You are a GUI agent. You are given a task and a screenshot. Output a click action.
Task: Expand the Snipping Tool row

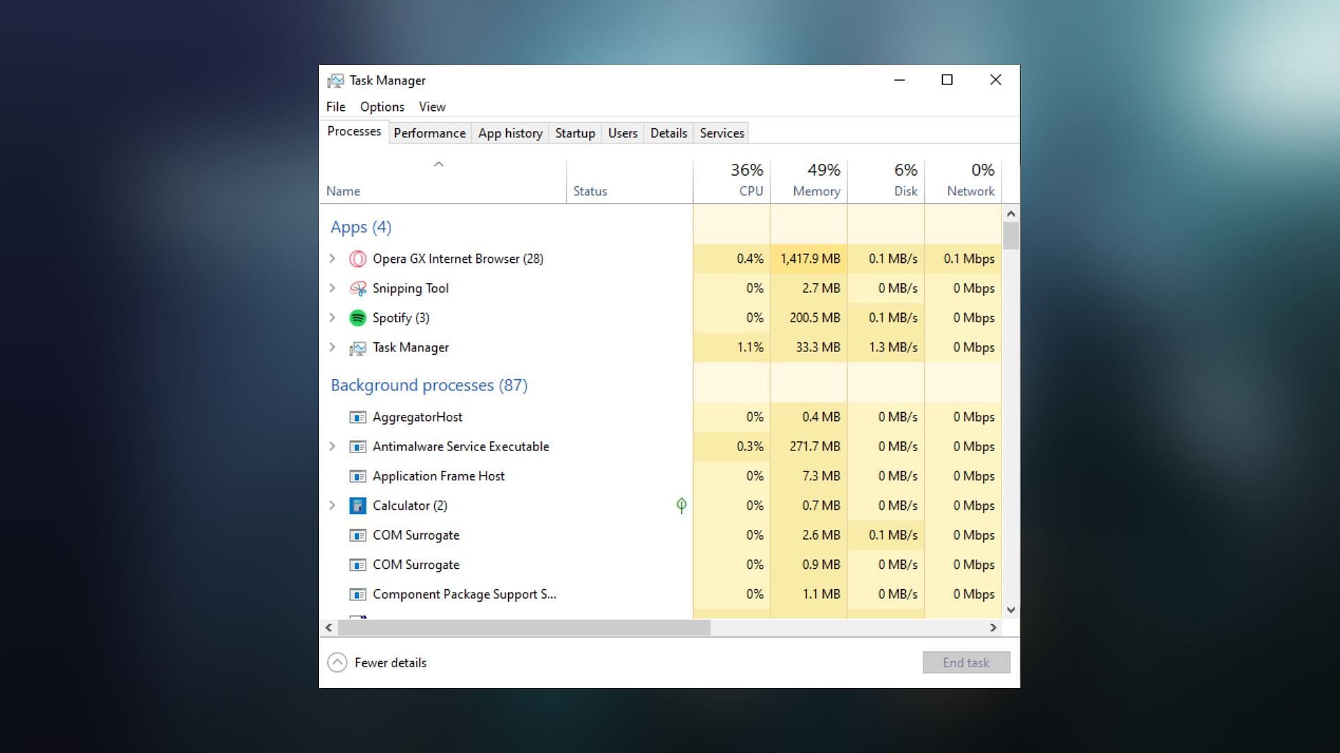(333, 288)
